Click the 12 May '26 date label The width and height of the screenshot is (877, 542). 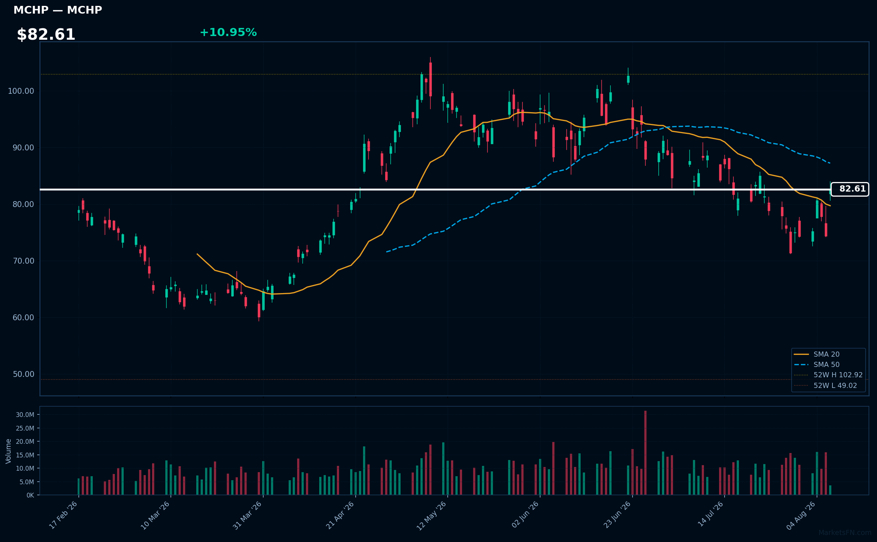(431, 516)
